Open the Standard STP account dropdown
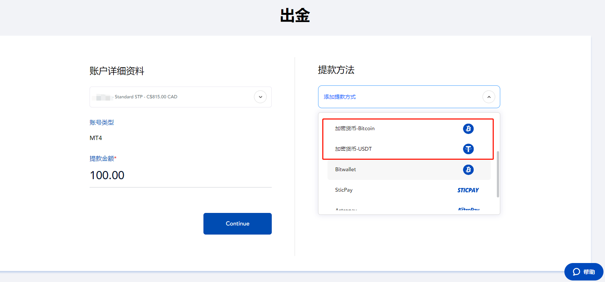Image resolution: width=605 pixels, height=282 pixels. (171, 97)
